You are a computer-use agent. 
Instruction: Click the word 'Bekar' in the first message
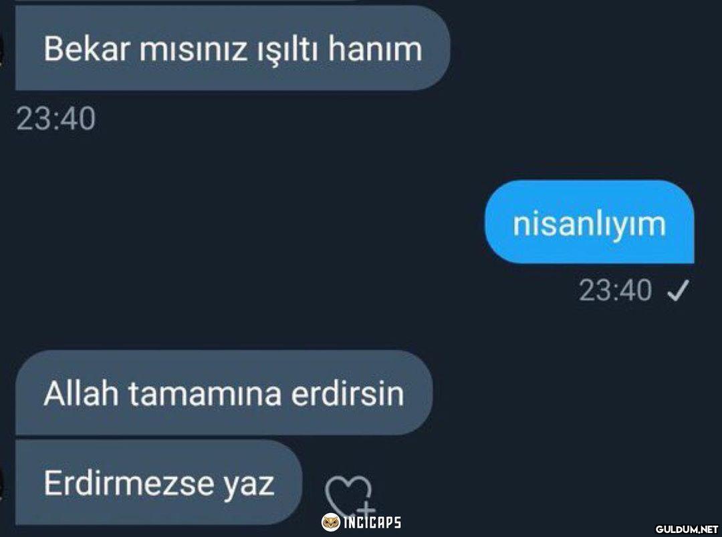pos(86,49)
